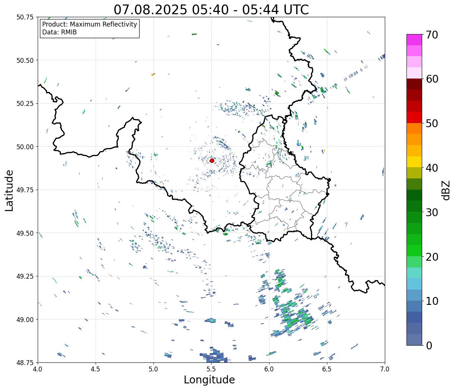The width and height of the screenshot is (455, 389).
Task: Click the latitude tick label 49.75
Action: pos(25,190)
